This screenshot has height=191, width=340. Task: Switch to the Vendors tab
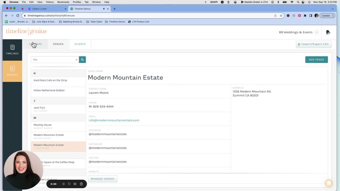(36, 44)
